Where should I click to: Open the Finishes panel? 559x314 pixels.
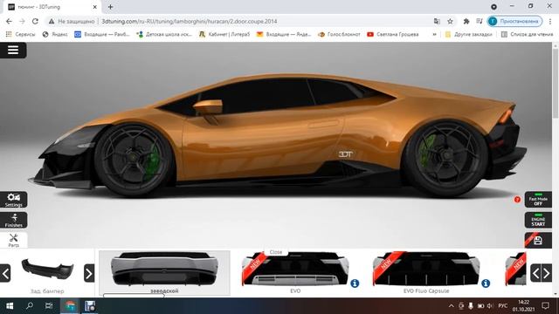pyautogui.click(x=14, y=221)
